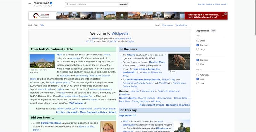This screenshot has height=132, width=256.
Task: Close the monuments banner
Action: point(226,14)
